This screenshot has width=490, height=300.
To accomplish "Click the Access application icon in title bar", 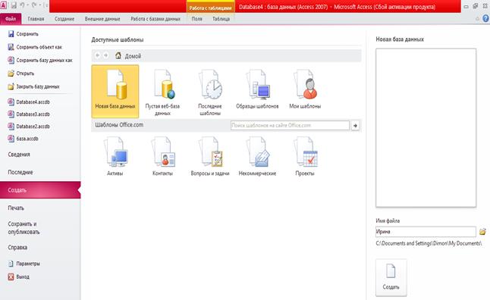I will tap(4, 5).
